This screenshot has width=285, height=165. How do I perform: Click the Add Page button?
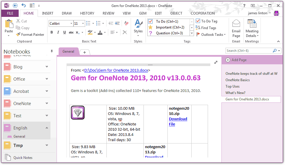point(236,60)
